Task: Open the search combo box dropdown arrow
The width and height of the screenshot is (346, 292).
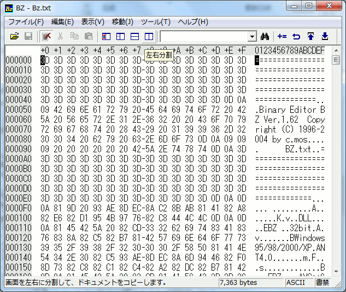Action: [x=252, y=37]
